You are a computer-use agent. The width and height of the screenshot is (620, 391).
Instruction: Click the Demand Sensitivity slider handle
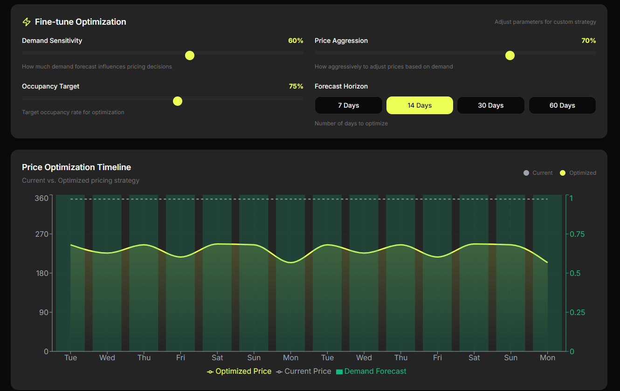point(189,55)
